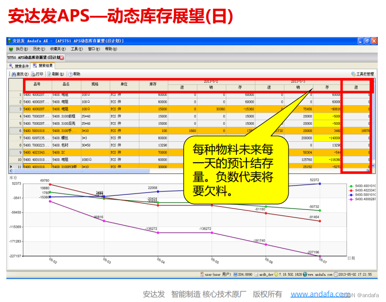Click the 单位 column header
This screenshot has width=386, height=302.
[x=124, y=84]
